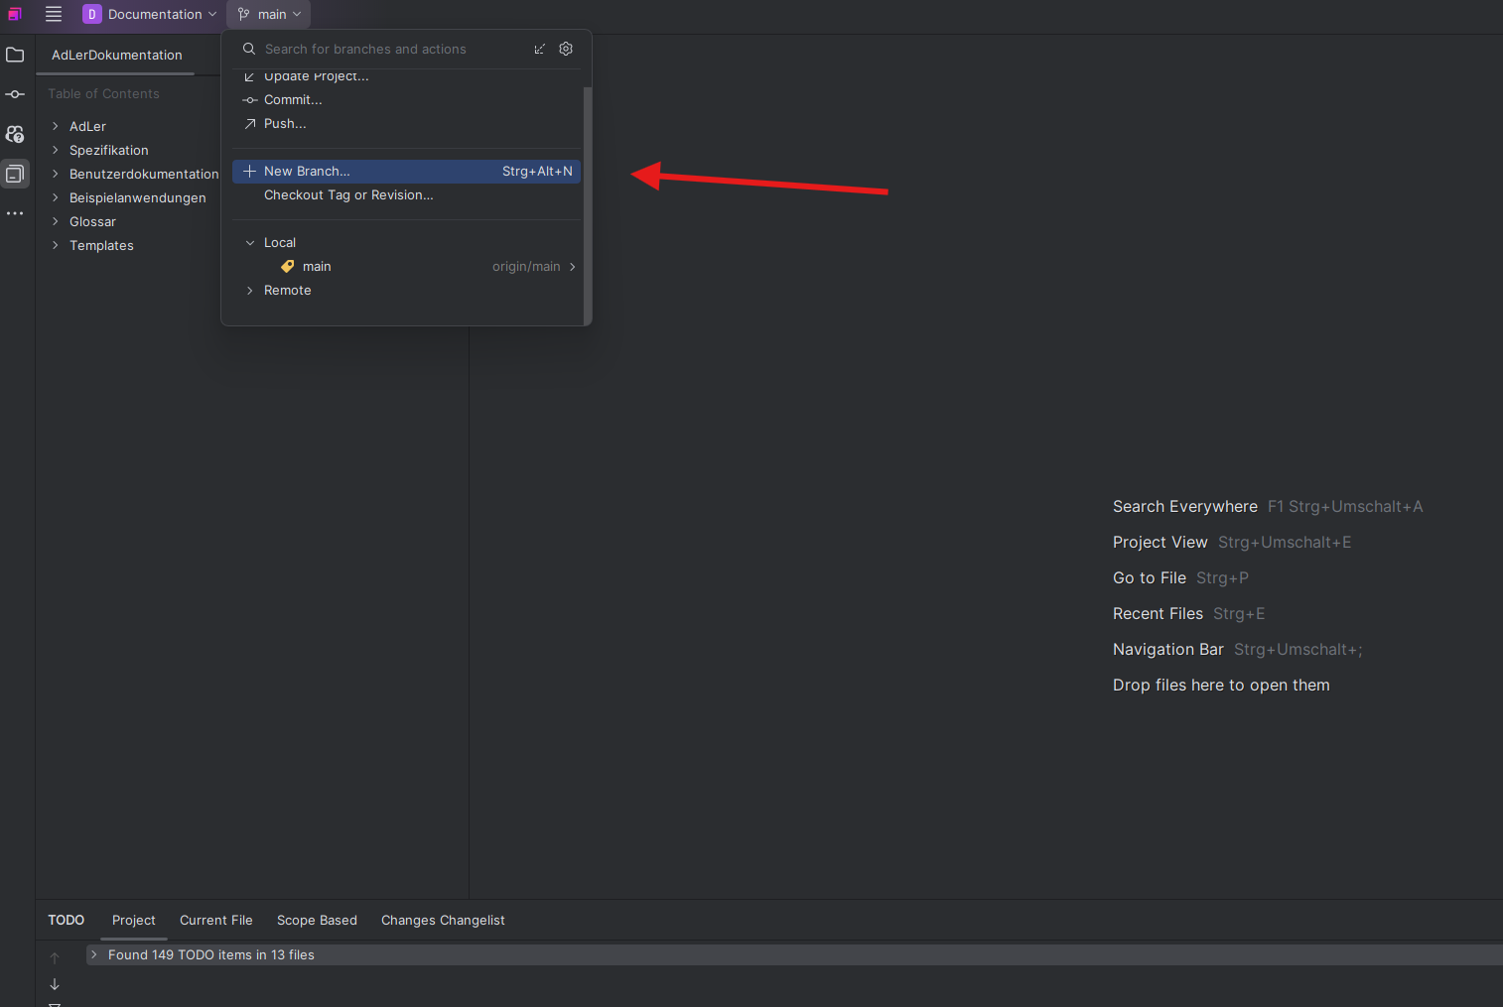The height and width of the screenshot is (1007, 1503).
Task: Choose Commit... in the branches popup
Action: [293, 100]
